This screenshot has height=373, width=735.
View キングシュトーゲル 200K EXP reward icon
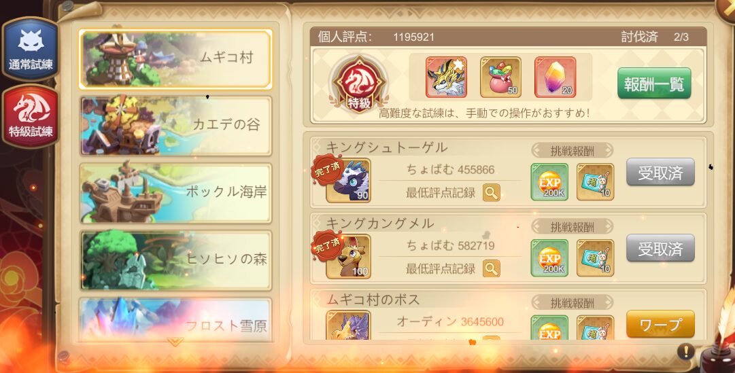pyautogui.click(x=549, y=182)
